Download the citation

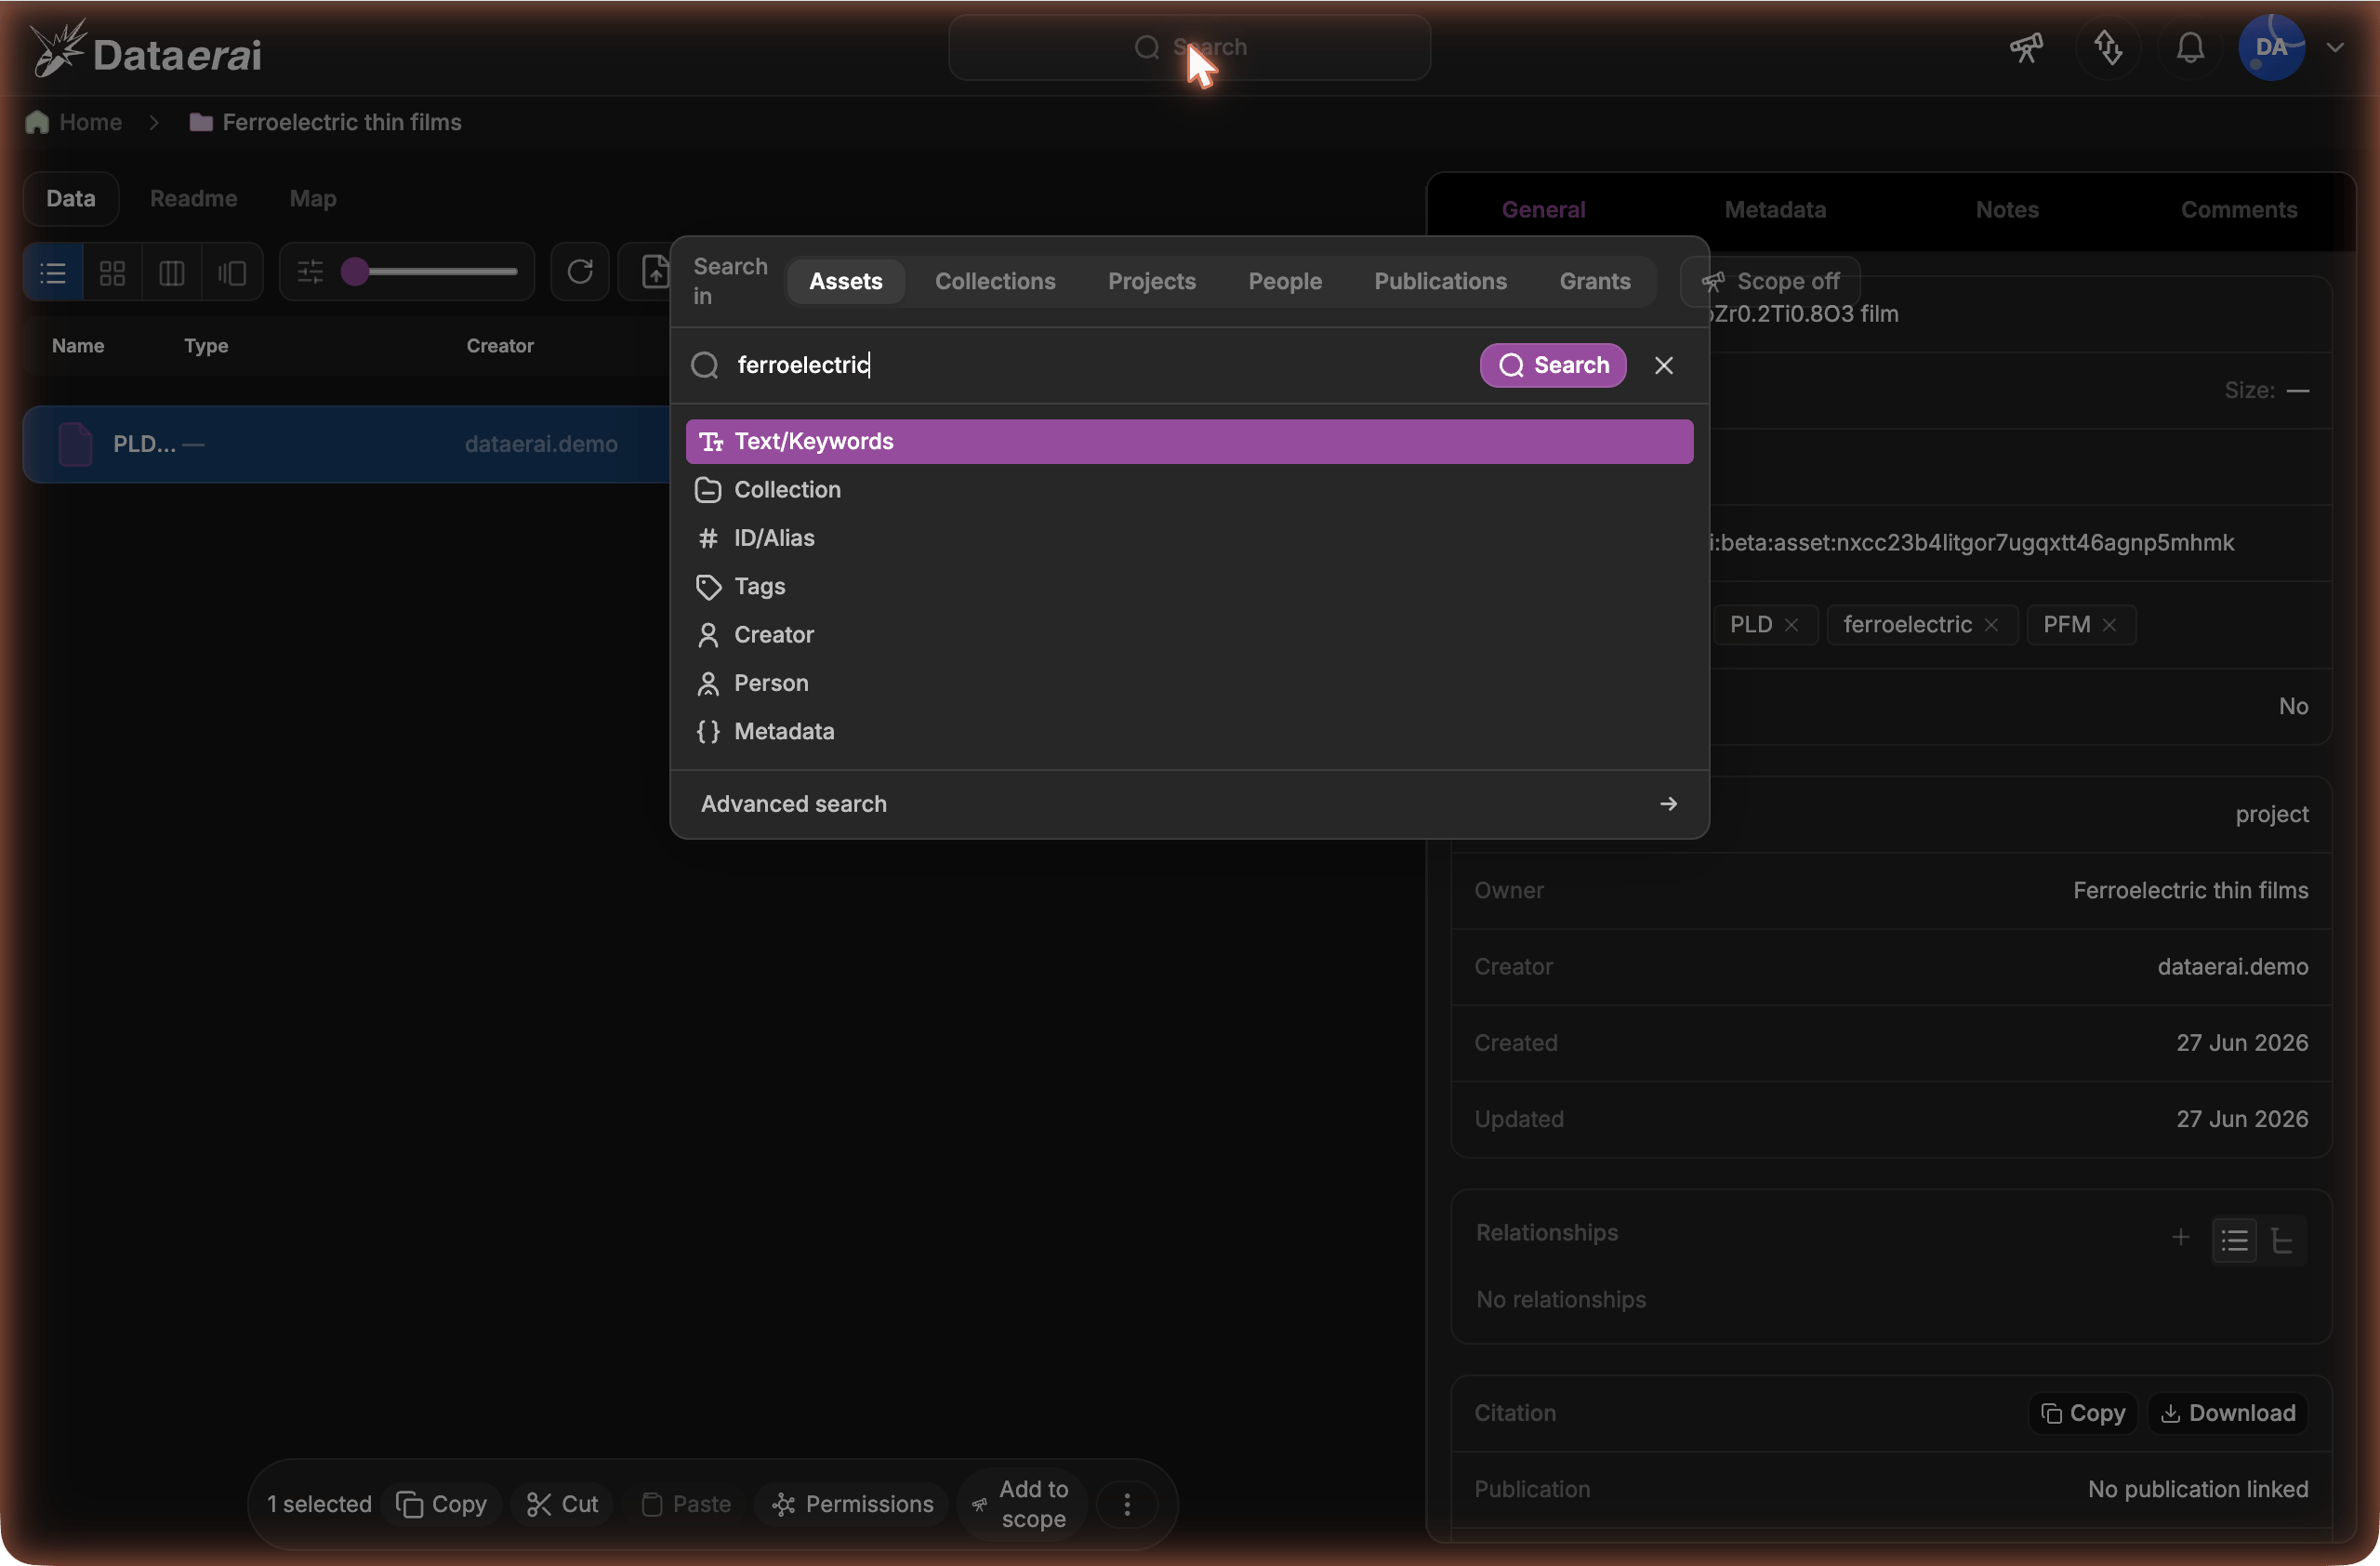[2228, 1413]
